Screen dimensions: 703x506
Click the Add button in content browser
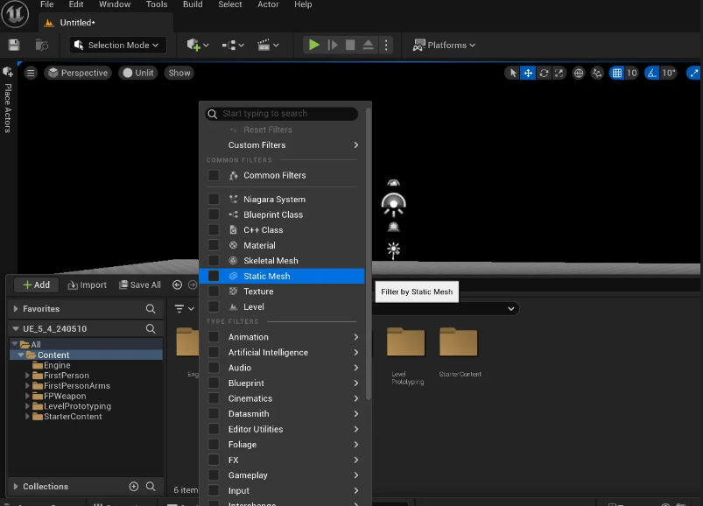(x=36, y=285)
